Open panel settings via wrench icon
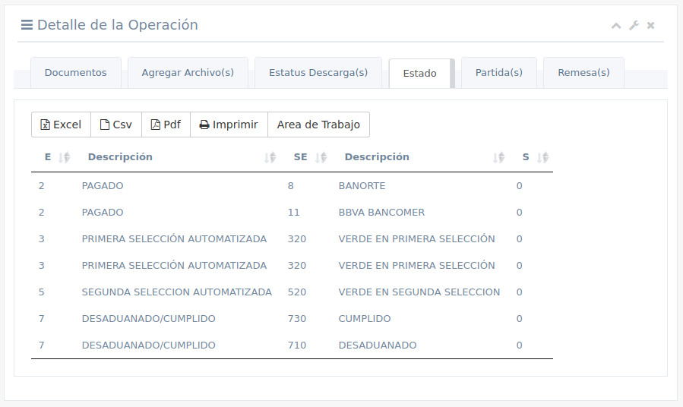 click(x=634, y=26)
